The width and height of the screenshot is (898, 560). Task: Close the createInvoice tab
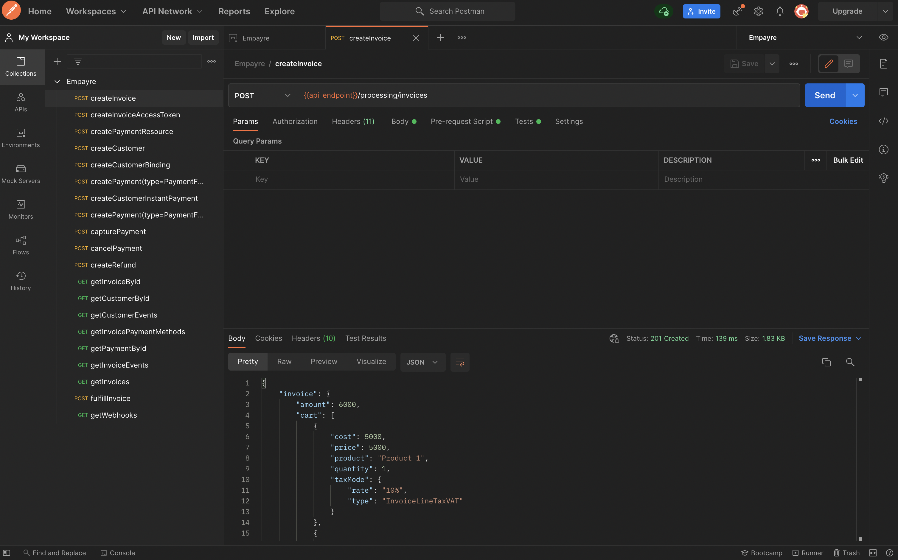coord(416,38)
